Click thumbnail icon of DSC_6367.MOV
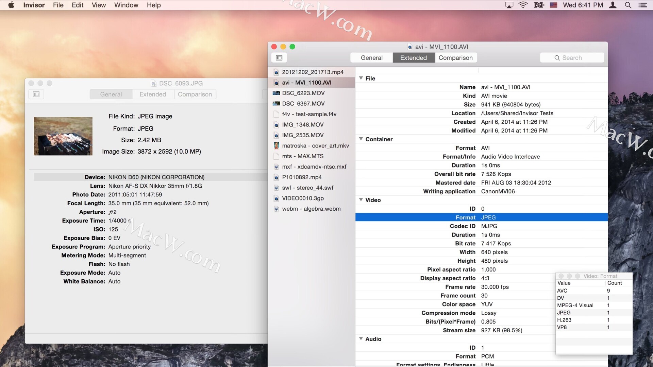The height and width of the screenshot is (367, 653). 276,104
